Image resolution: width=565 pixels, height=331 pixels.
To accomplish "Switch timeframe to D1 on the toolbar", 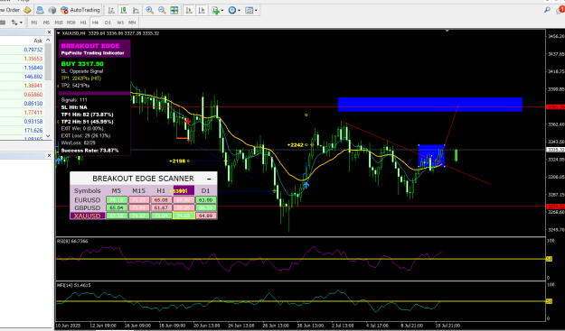I will coord(108,23).
